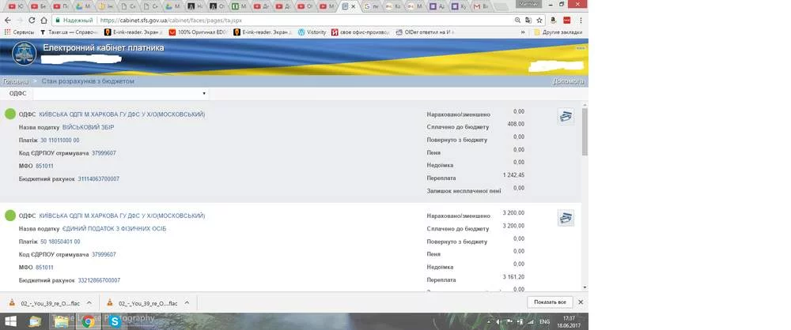Open the second downloaded flac file
This screenshot has height=330, width=791.
[x=142, y=303]
